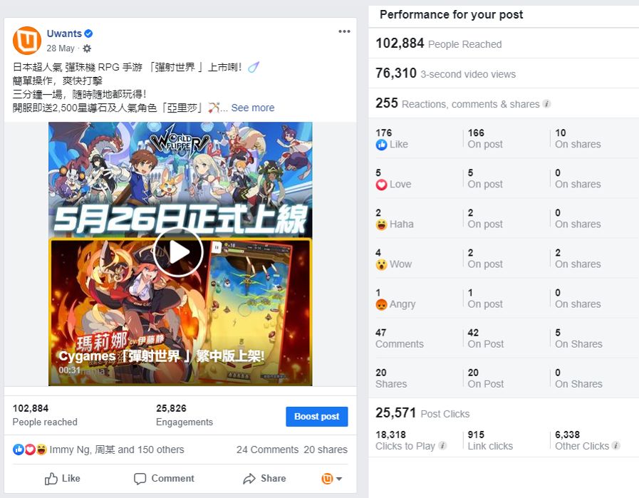Image resolution: width=639 pixels, height=498 pixels.
Task: Click the info icon next to Clicks to Play
Action: (442, 446)
